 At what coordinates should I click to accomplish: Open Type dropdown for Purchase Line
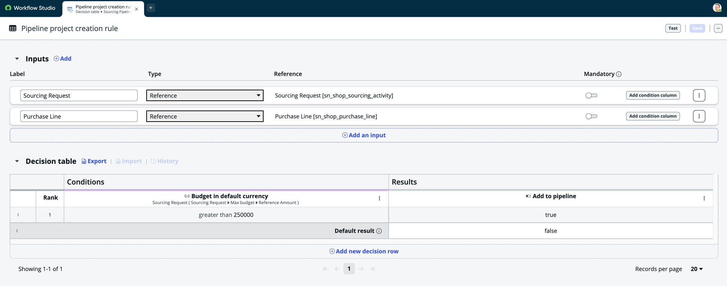[205, 116]
